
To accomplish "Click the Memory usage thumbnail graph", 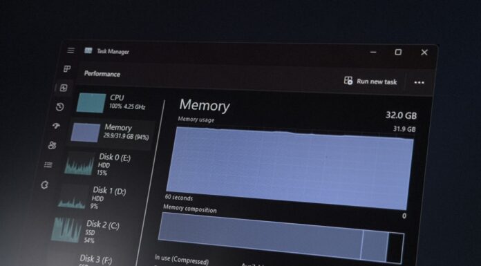I will [x=85, y=133].
